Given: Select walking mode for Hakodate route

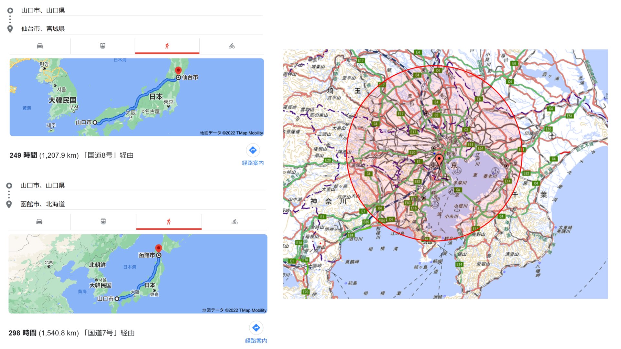Looking at the screenshot, I should click(169, 222).
